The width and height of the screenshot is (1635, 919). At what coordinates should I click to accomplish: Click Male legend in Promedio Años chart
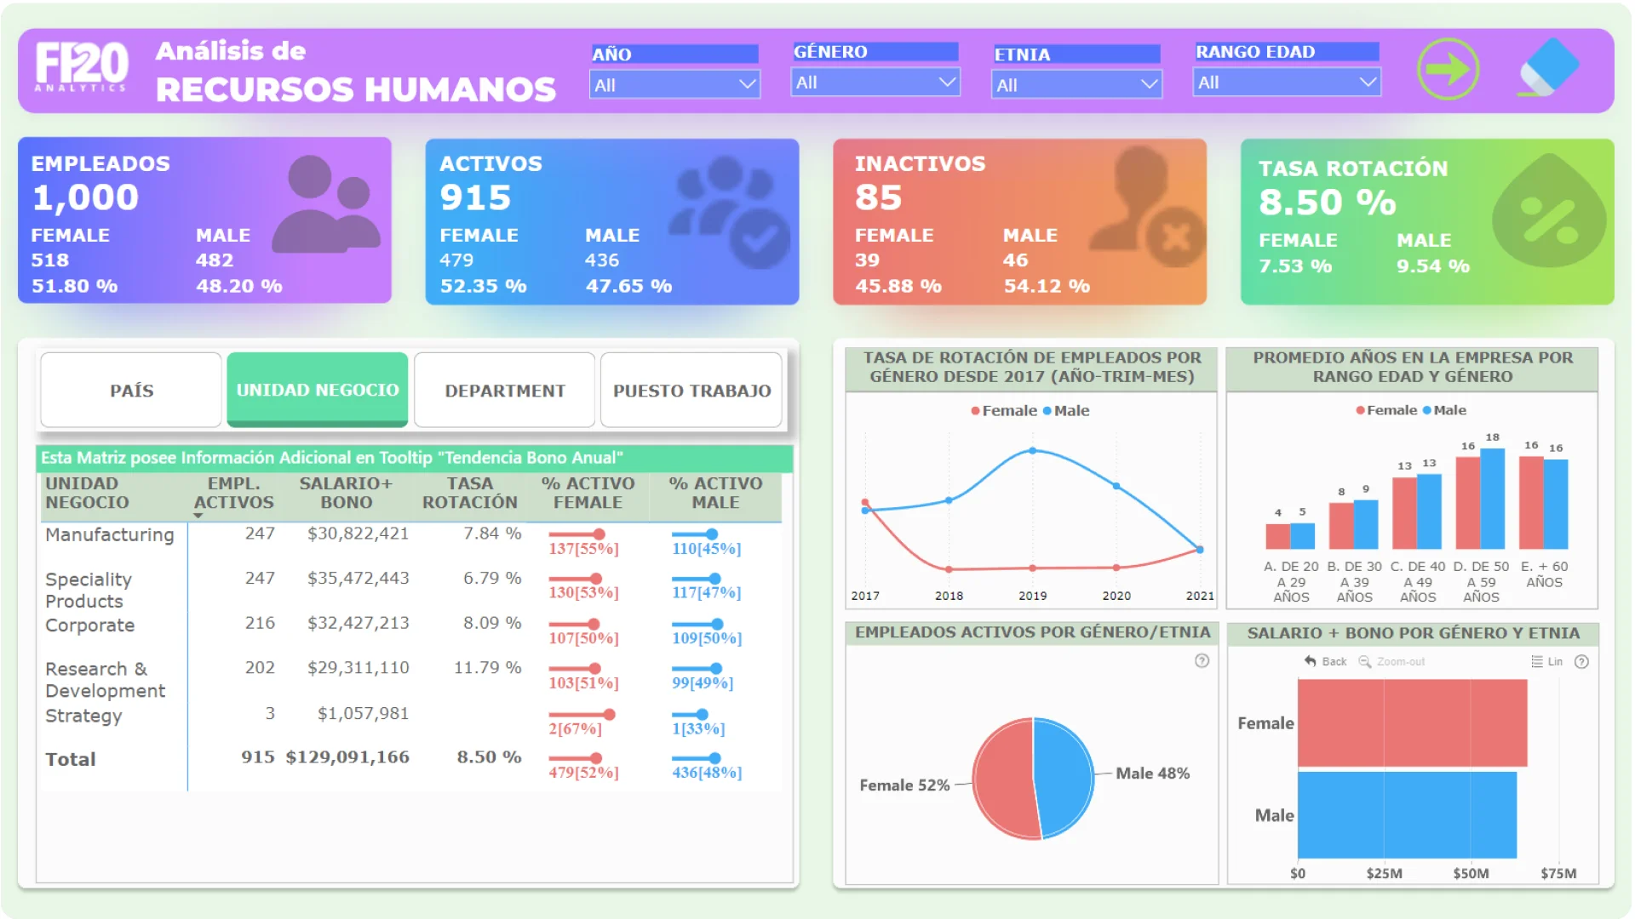point(1444,410)
